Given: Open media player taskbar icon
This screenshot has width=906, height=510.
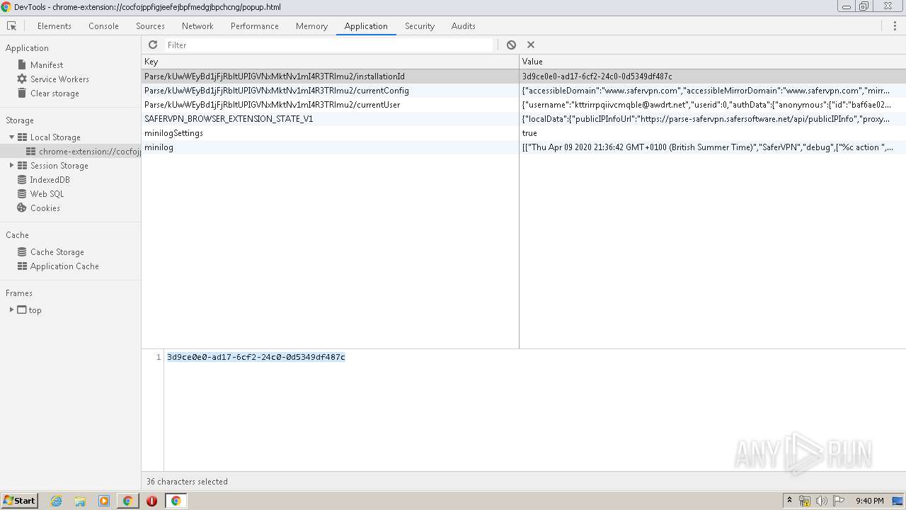Looking at the screenshot, I should point(104,501).
